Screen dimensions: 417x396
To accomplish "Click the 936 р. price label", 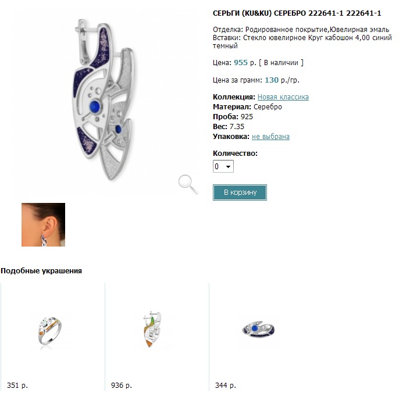I will (122, 385).
